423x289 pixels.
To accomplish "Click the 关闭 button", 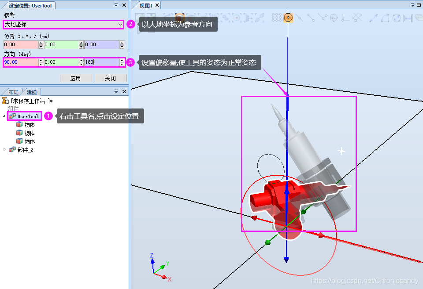I will click(x=111, y=78).
